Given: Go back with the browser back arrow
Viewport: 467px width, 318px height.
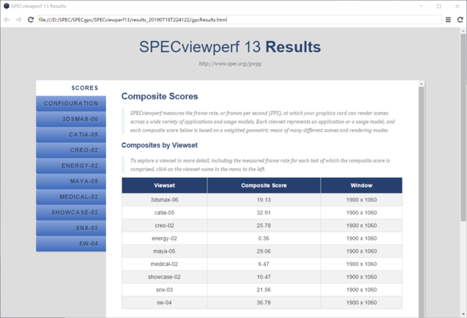Looking at the screenshot, I should [x=7, y=19].
